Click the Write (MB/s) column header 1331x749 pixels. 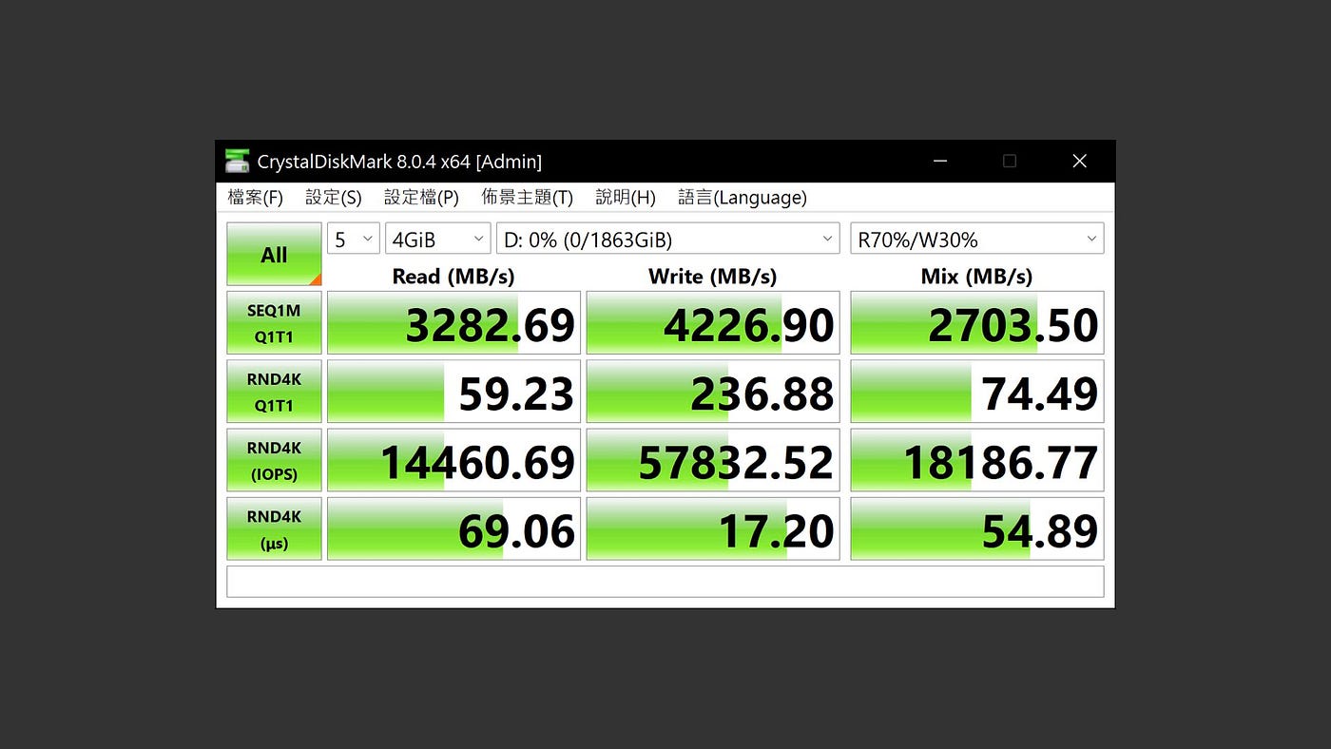pos(713,277)
